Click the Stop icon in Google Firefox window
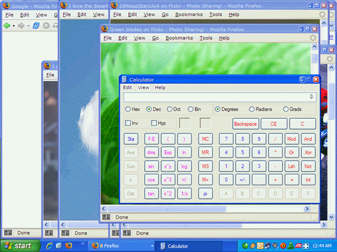The height and width of the screenshot is (252, 337). click(46, 26)
